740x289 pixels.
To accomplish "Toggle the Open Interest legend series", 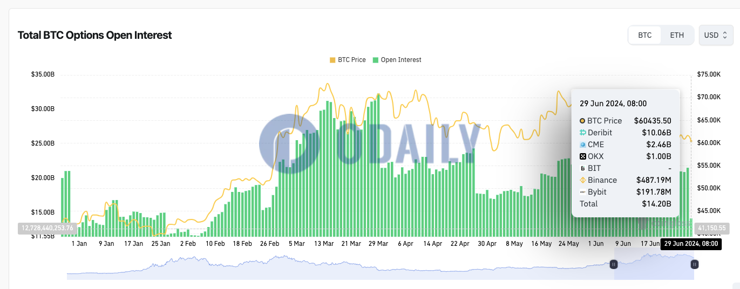I will coord(397,60).
